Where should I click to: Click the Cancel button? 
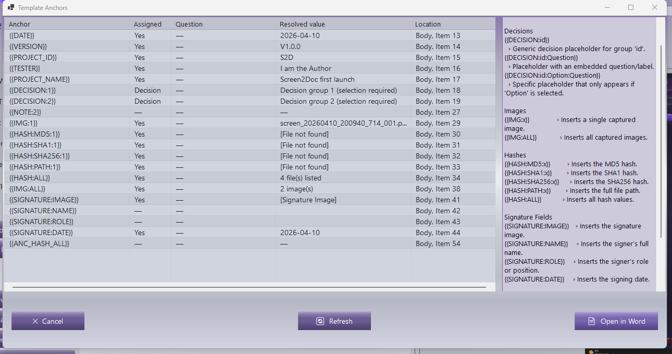pyautogui.click(x=48, y=321)
